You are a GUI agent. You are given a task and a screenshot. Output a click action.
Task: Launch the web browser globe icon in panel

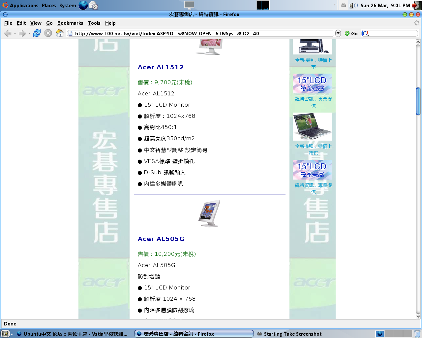83,5
